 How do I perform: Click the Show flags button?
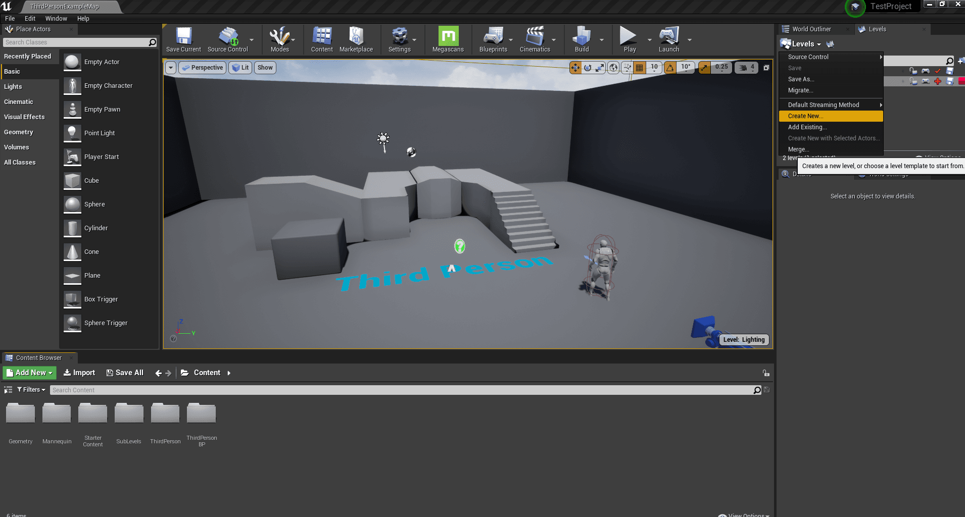point(265,68)
